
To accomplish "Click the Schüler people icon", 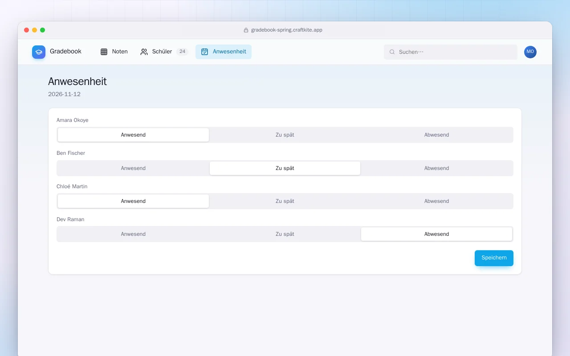I will 144,52.
